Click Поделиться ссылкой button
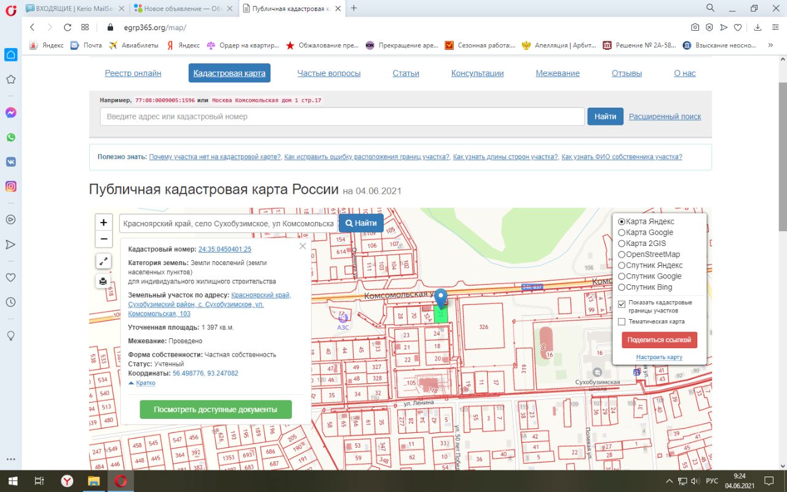The image size is (787, 492). point(659,340)
